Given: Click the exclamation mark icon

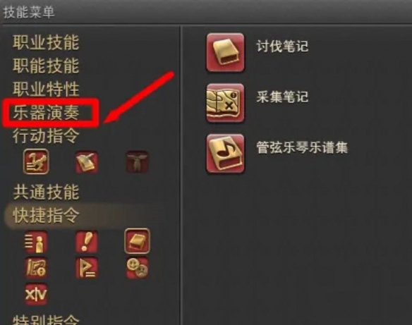Looking at the screenshot, I should (87, 242).
